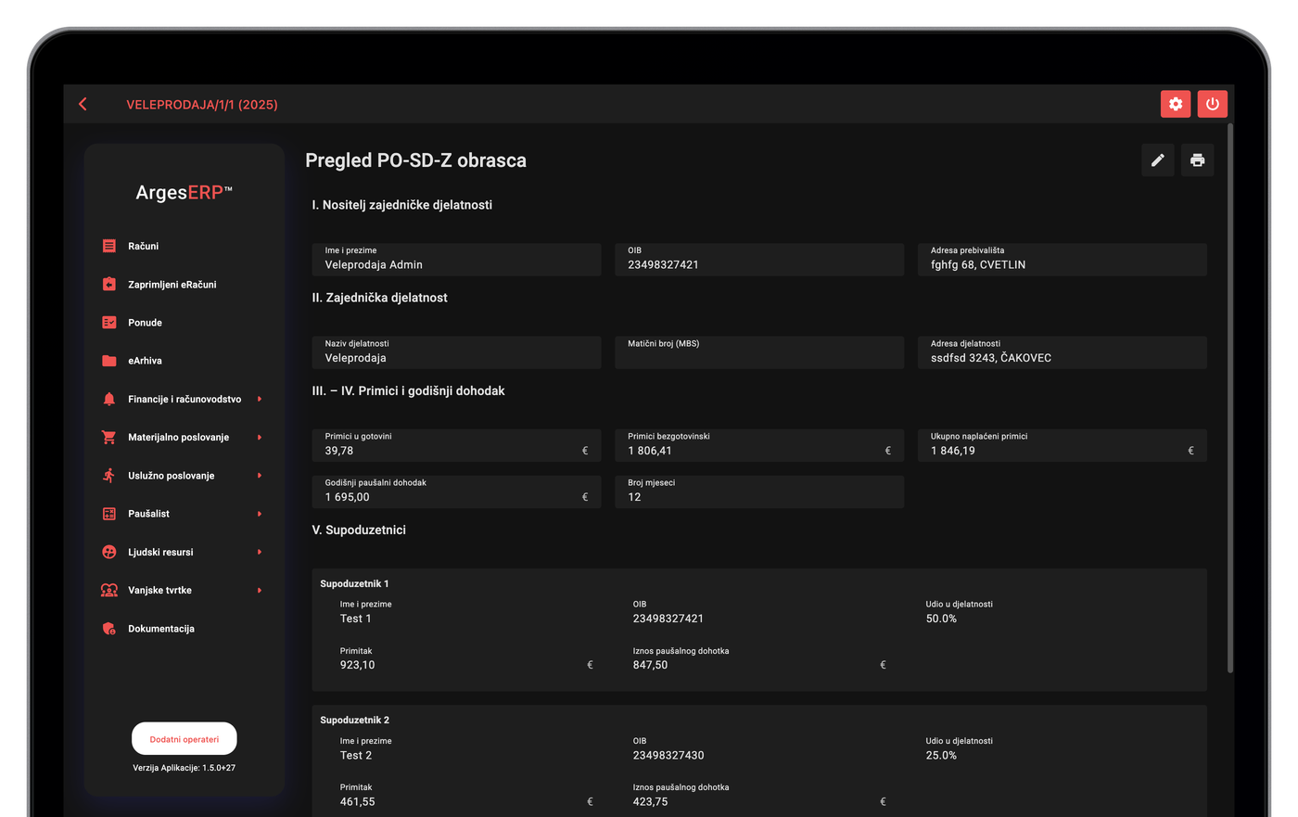Click Supoduzetnik 1 Primitak 923,10
This screenshot has width=1298, height=817.
pos(358,665)
